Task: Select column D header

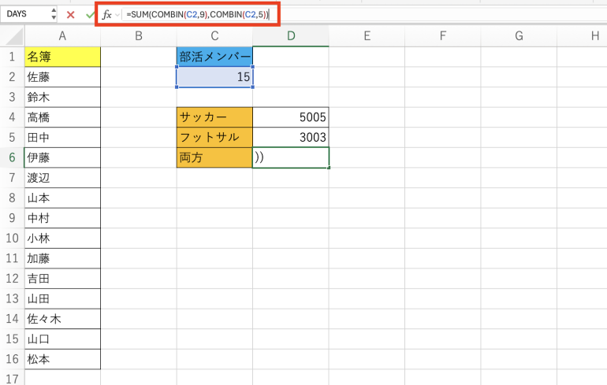Action: 291,35
